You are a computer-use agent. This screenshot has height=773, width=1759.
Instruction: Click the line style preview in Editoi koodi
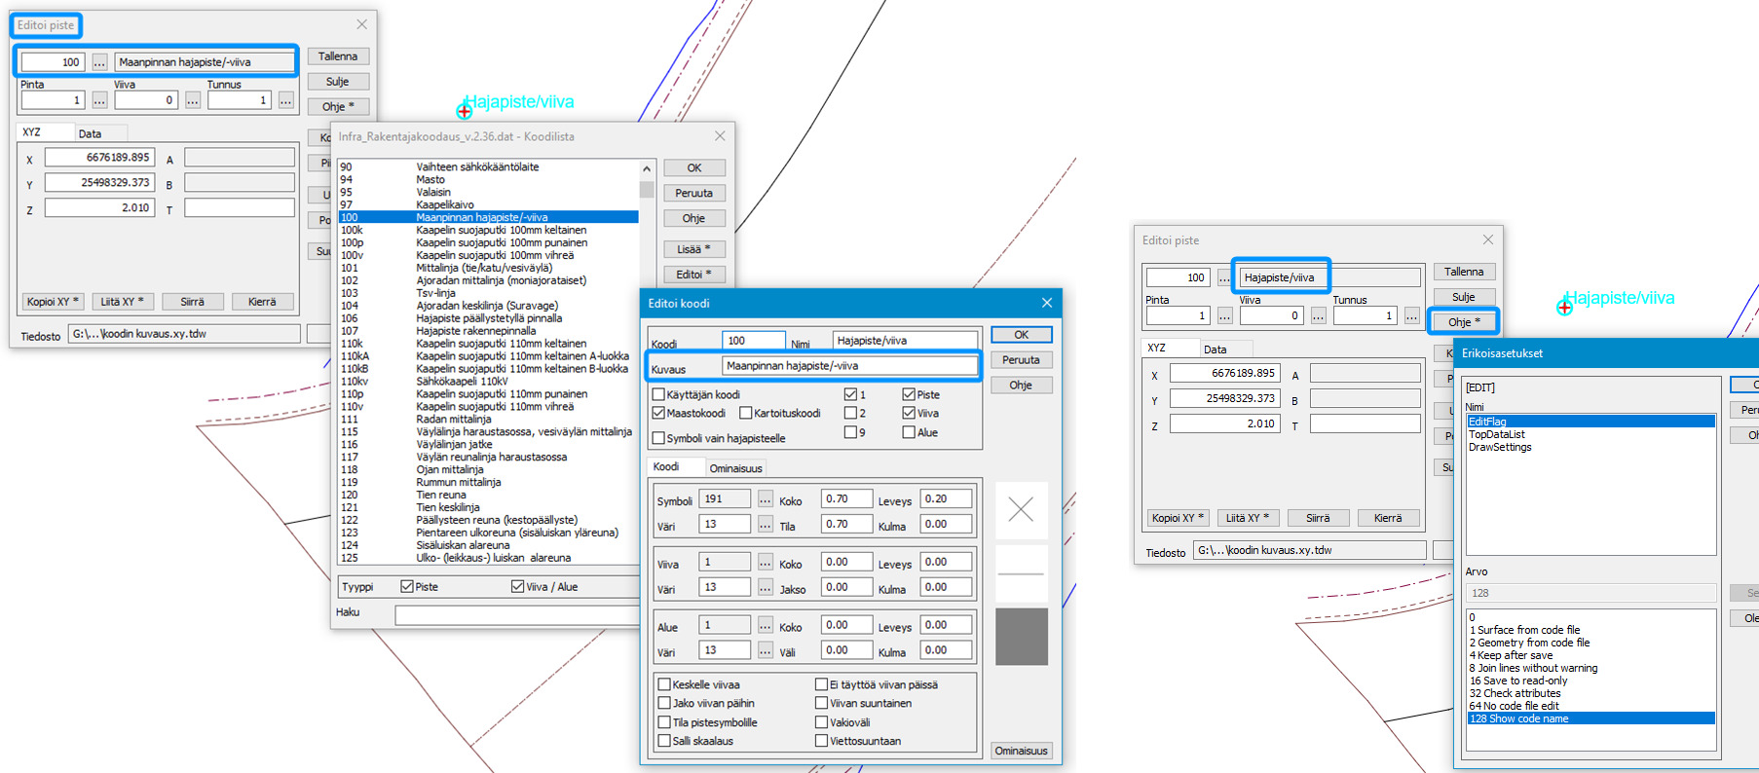click(1021, 573)
